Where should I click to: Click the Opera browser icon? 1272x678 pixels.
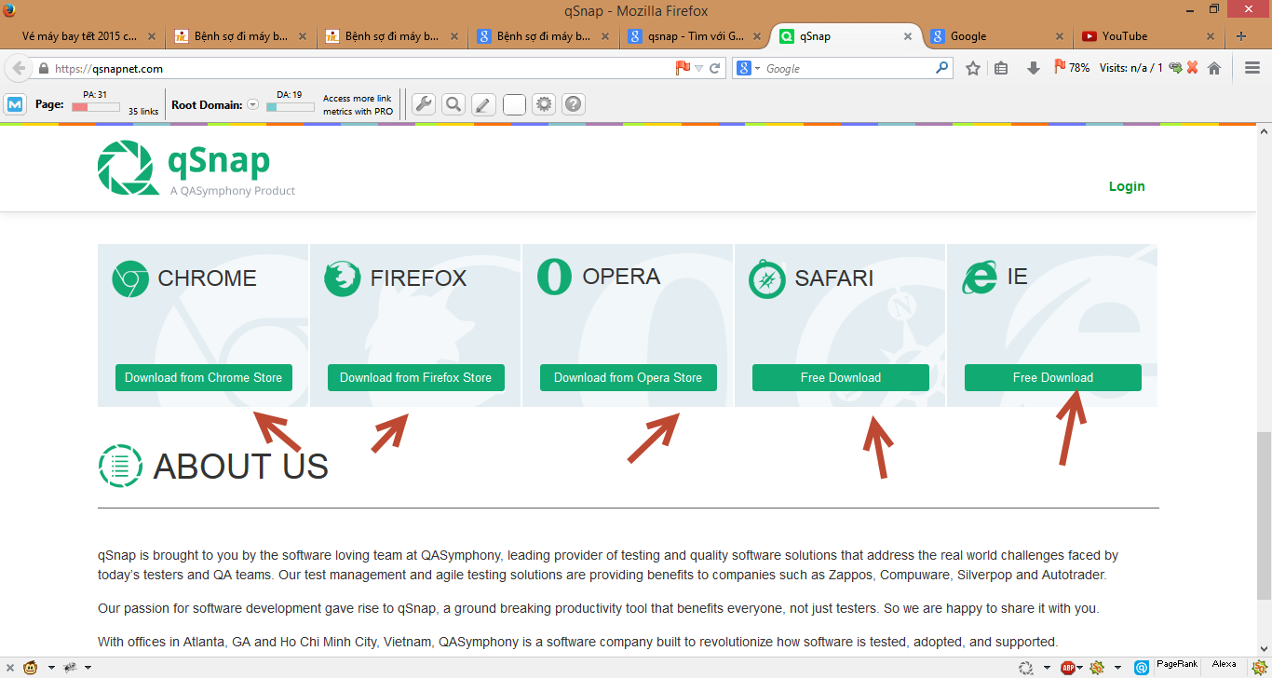click(555, 278)
